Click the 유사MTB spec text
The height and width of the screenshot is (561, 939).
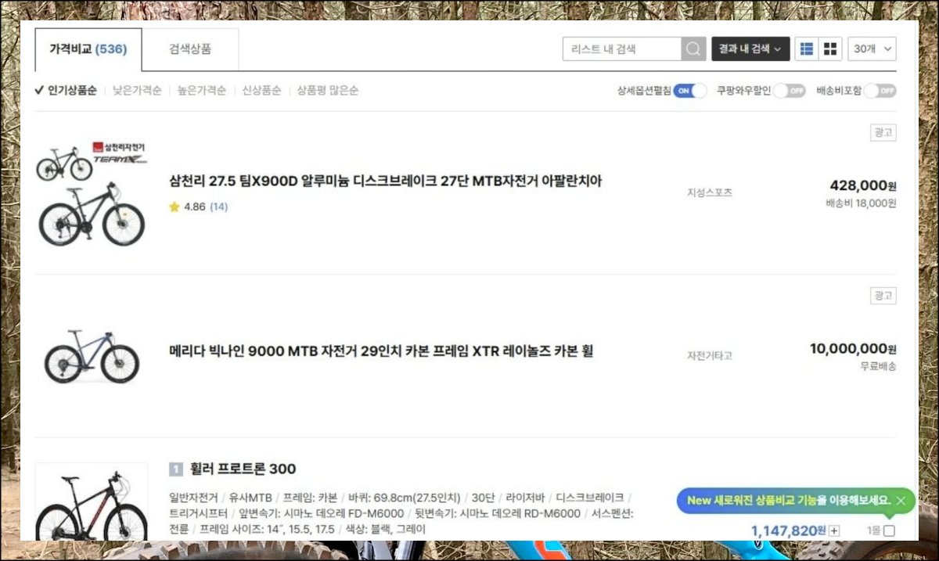pos(250,498)
